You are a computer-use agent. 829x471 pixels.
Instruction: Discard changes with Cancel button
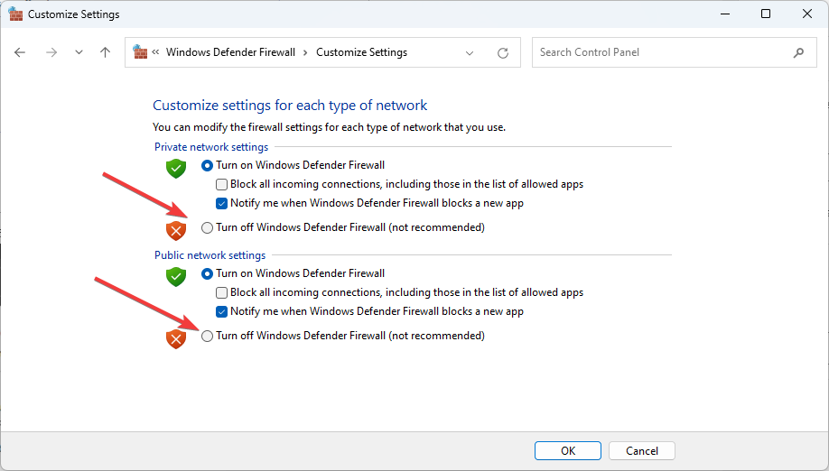click(x=642, y=451)
